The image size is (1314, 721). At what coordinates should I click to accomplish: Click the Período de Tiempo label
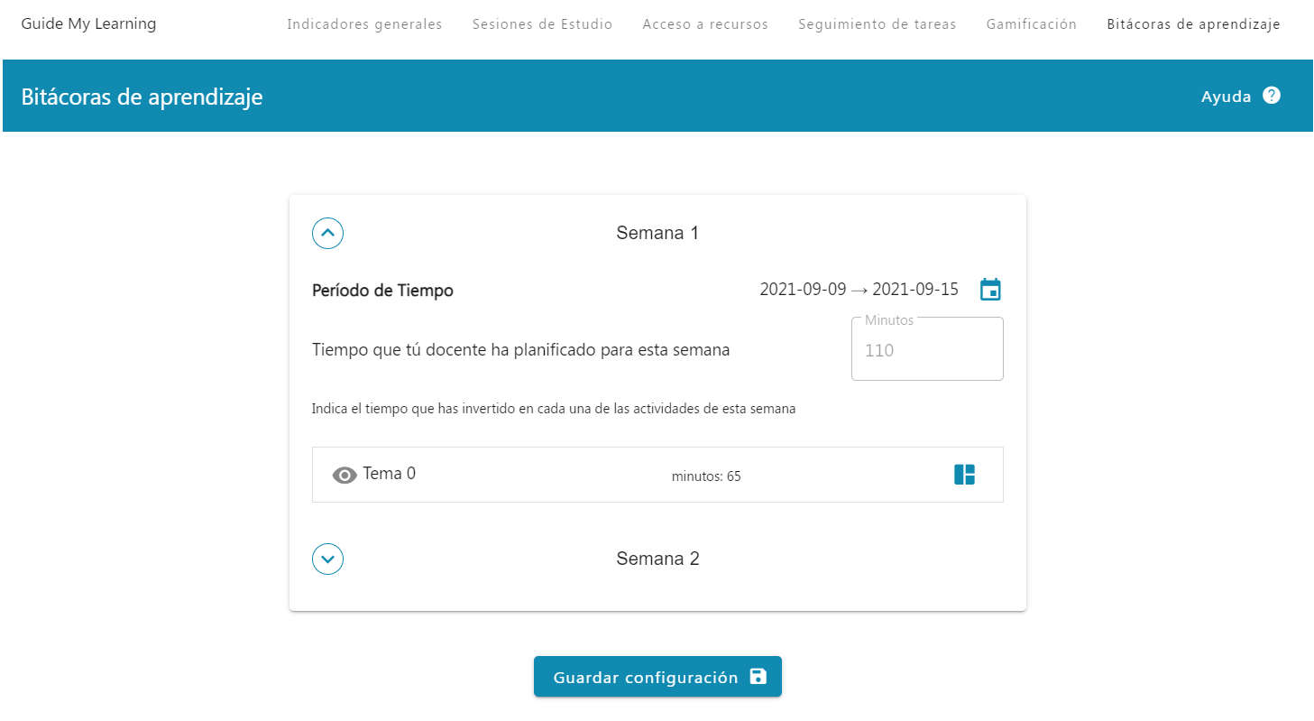click(x=382, y=291)
